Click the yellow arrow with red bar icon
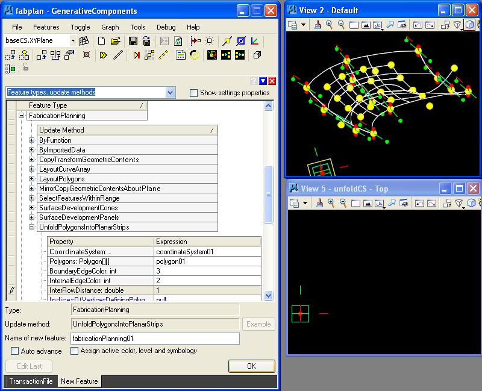The height and width of the screenshot is (391, 482). (137, 55)
